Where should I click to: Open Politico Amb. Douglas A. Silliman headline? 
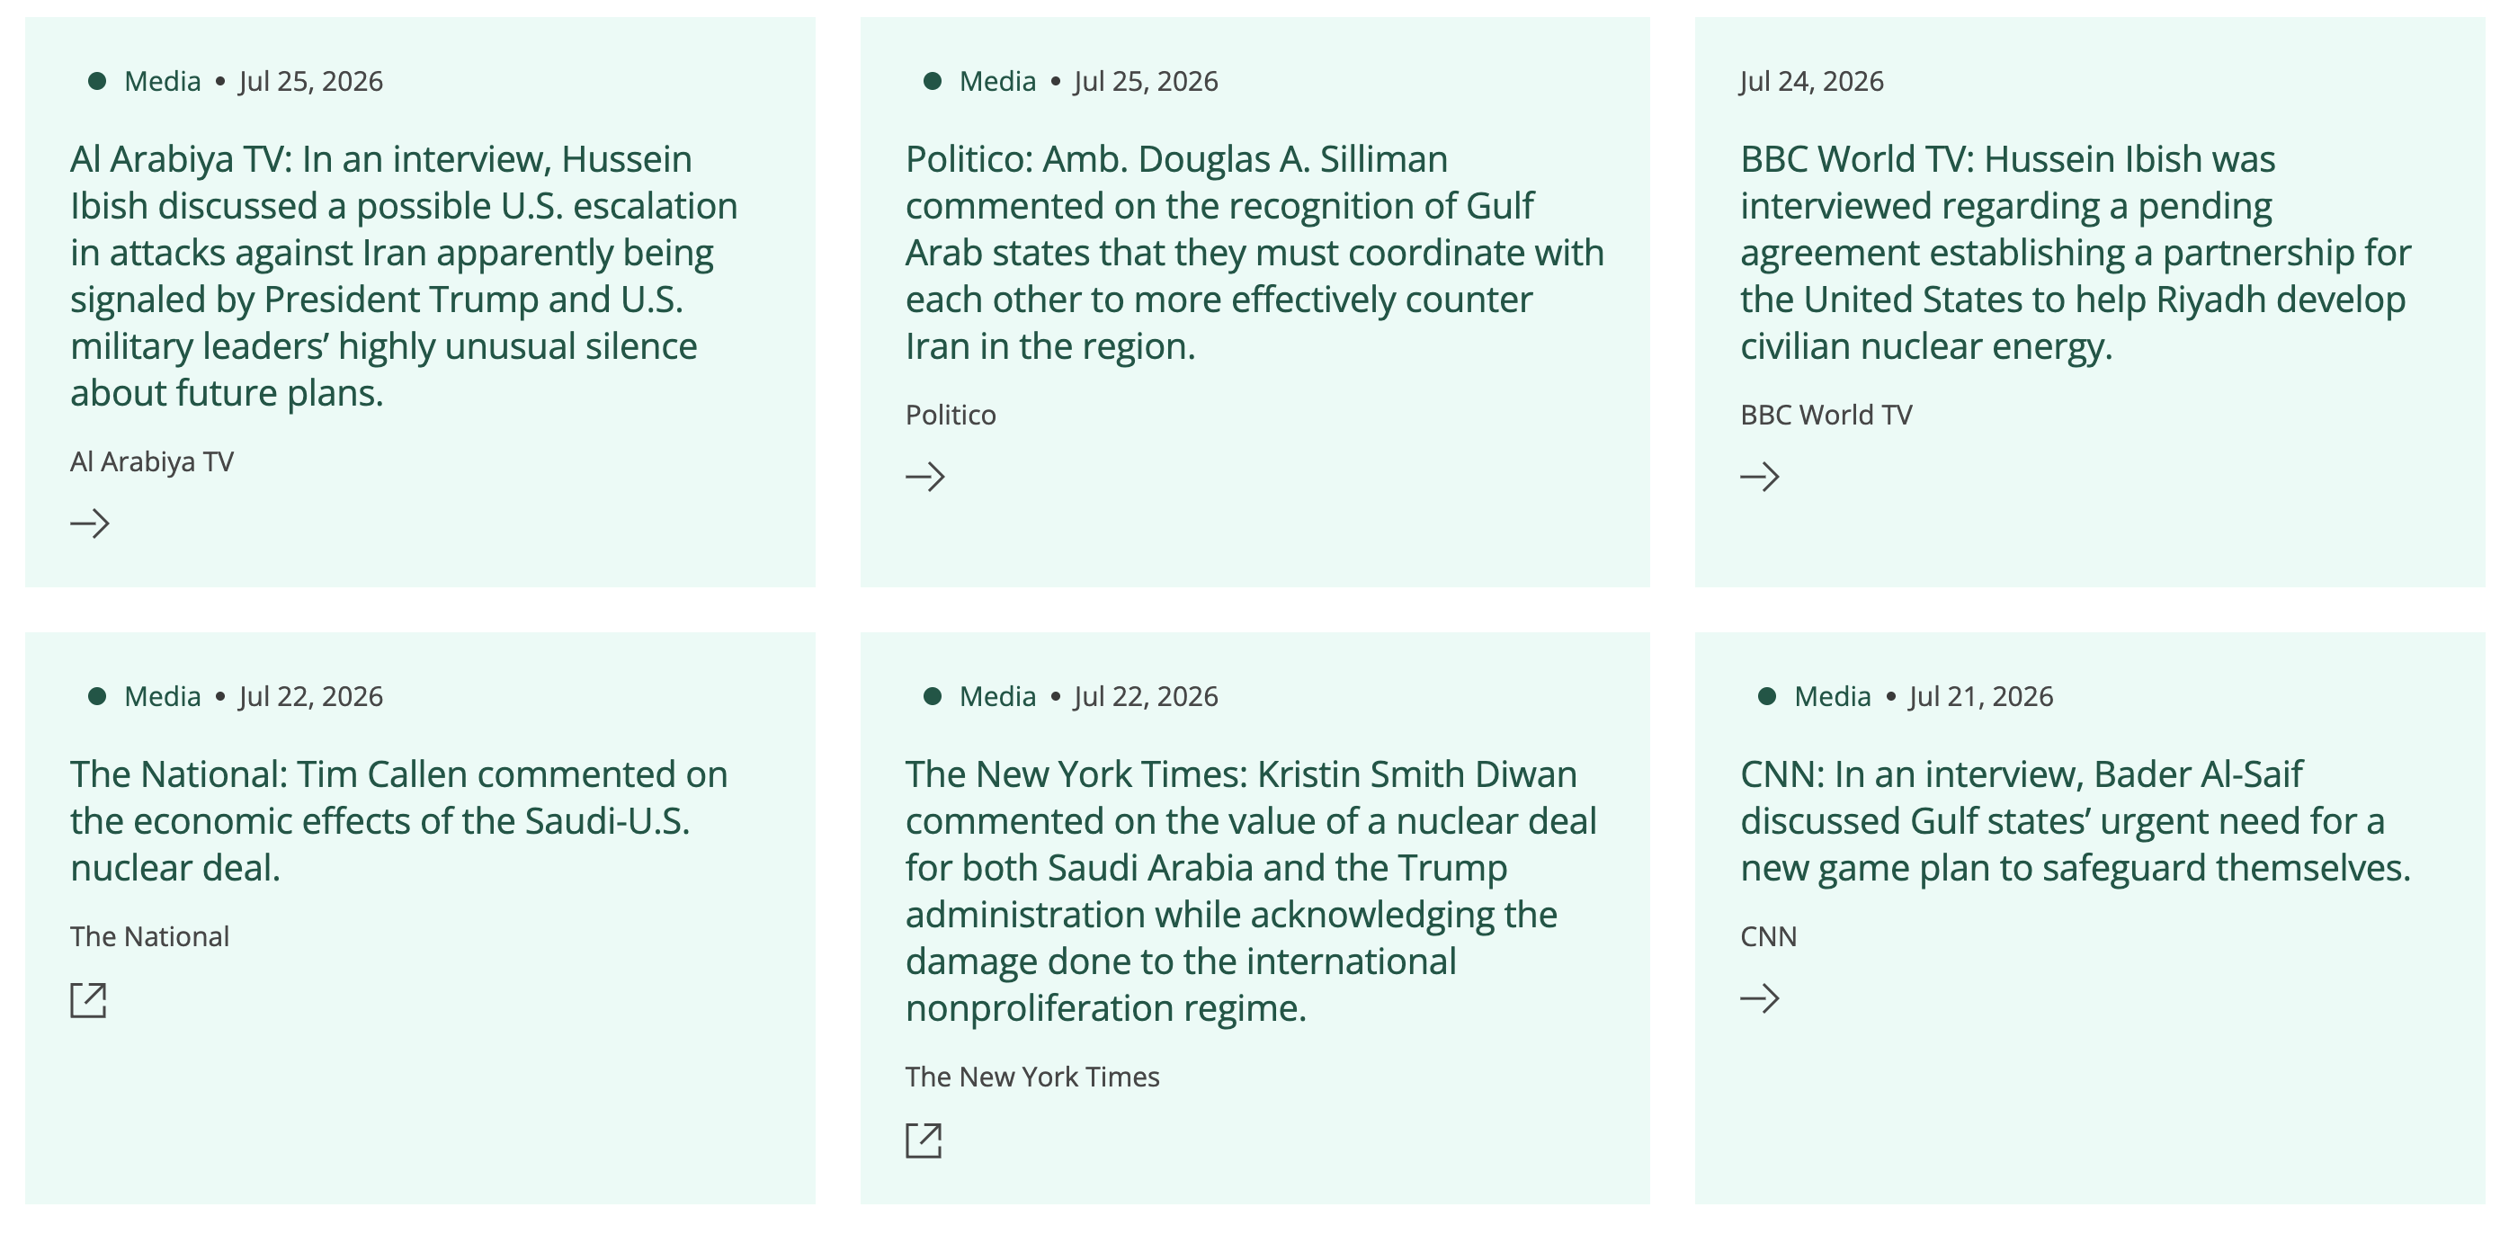click(x=1255, y=252)
